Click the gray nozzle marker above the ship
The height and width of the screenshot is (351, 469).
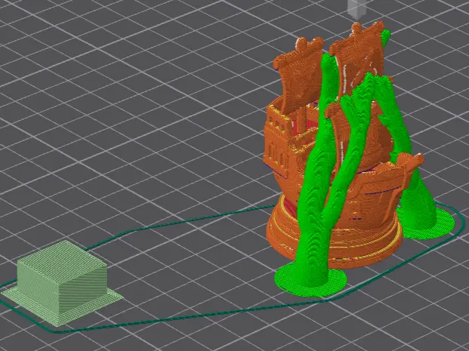tap(357, 9)
